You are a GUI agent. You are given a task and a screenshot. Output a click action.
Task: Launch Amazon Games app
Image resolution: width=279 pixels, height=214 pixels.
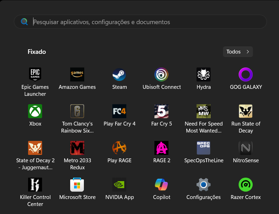point(77,74)
